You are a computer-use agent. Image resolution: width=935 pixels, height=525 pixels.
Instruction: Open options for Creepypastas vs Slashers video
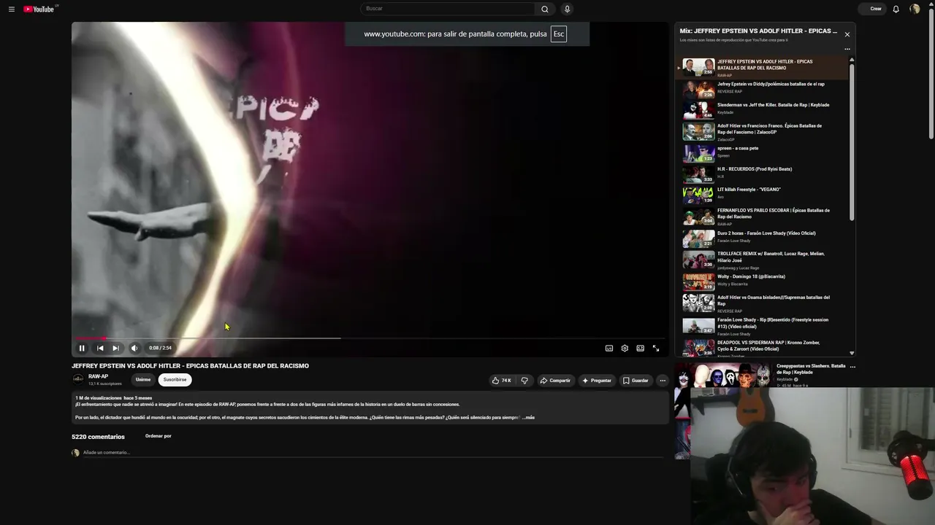tap(852, 367)
